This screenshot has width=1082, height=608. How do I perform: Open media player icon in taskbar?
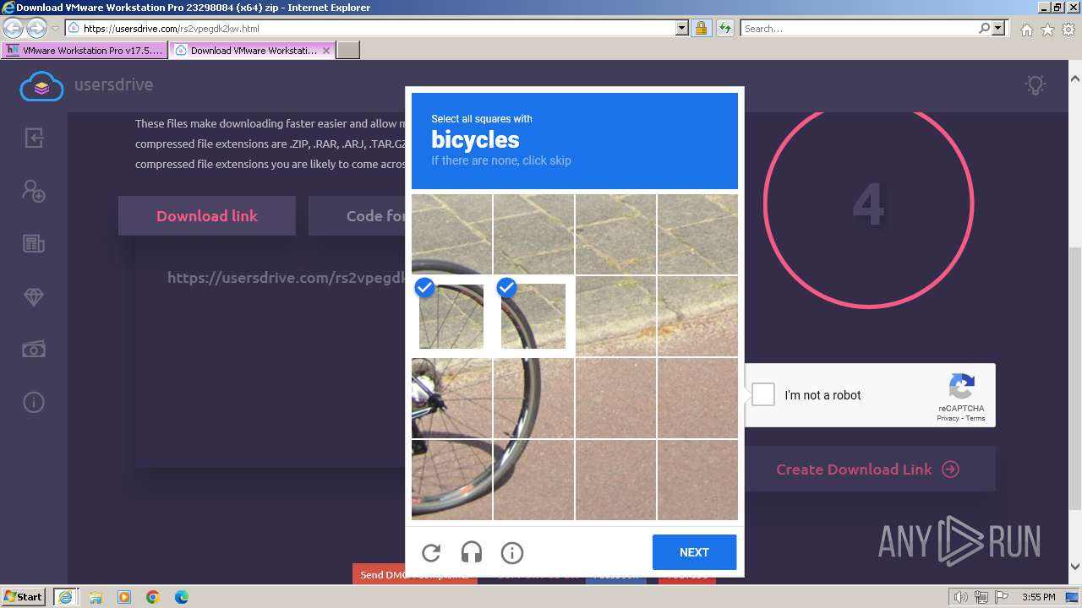(124, 597)
